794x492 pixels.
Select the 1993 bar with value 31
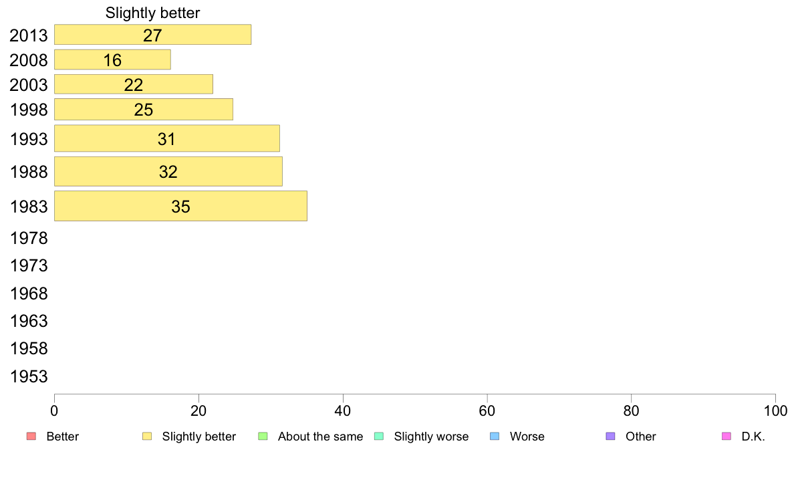pos(166,138)
